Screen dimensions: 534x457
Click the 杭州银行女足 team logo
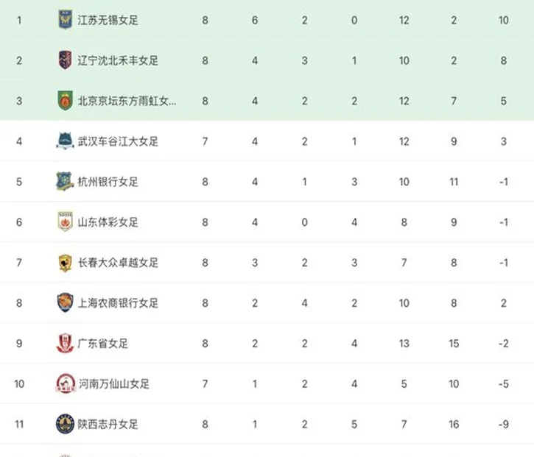[65, 181]
